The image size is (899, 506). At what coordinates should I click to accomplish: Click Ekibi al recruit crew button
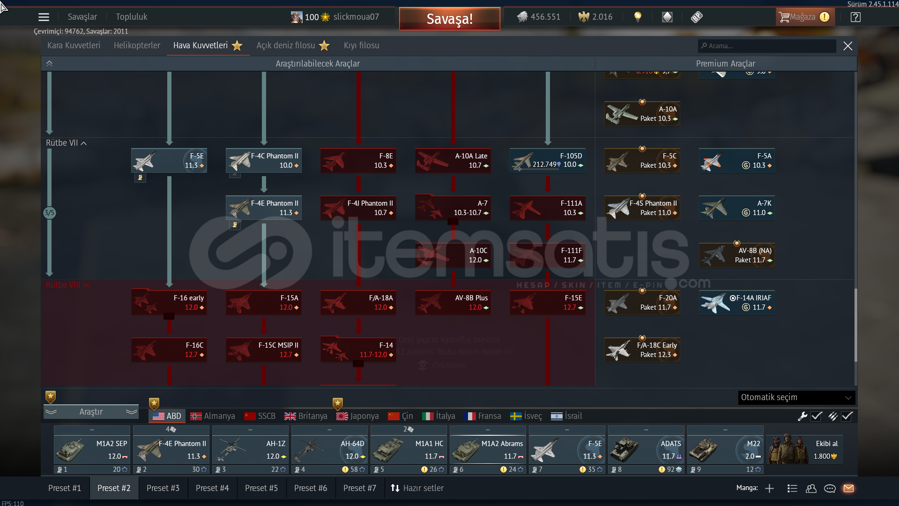point(804,450)
